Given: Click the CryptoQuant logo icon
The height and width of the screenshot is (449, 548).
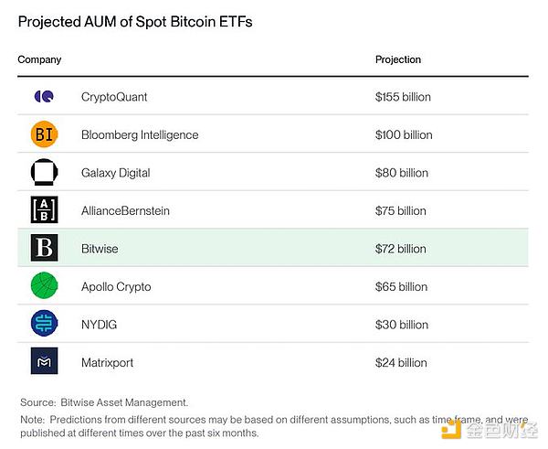Looking at the screenshot, I should point(43,96).
